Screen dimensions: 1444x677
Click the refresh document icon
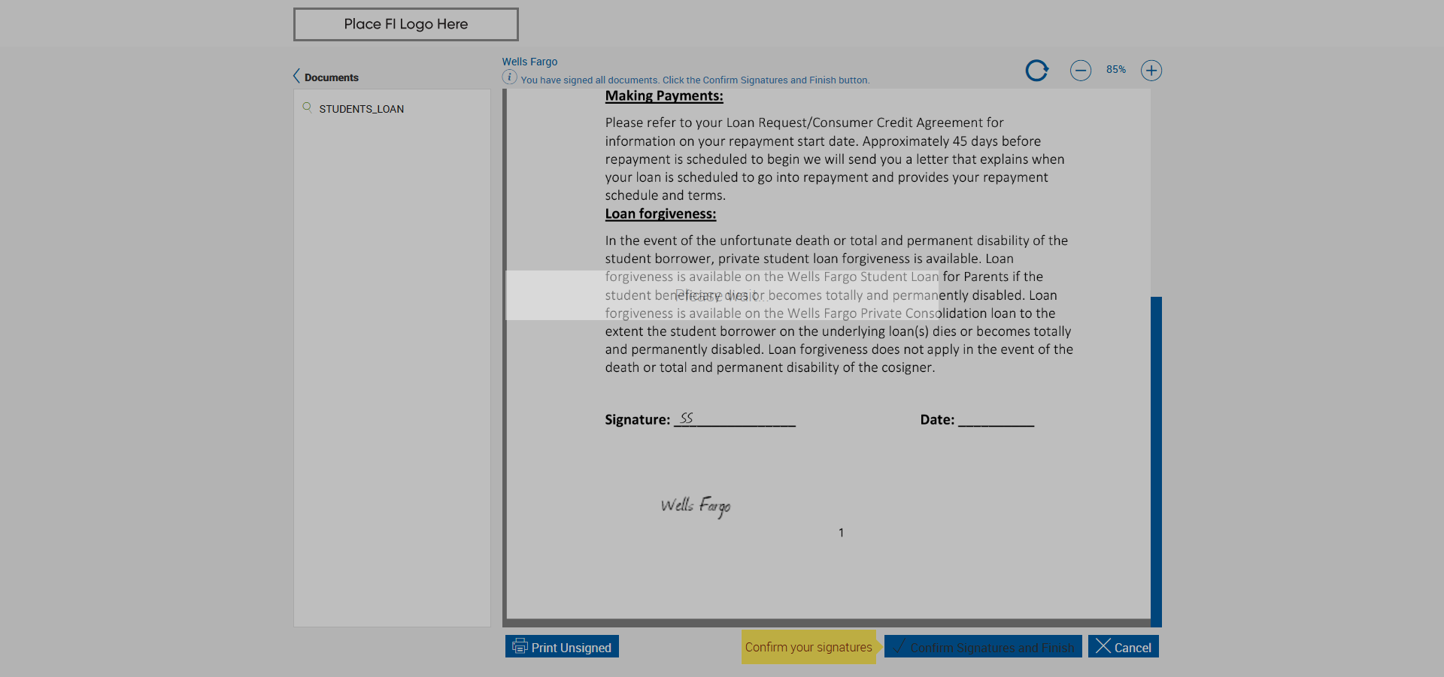(1037, 71)
